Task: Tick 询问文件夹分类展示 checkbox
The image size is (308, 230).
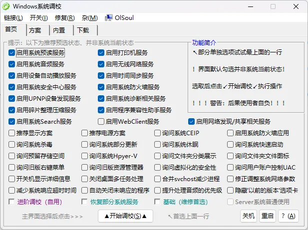Action: point(157,156)
